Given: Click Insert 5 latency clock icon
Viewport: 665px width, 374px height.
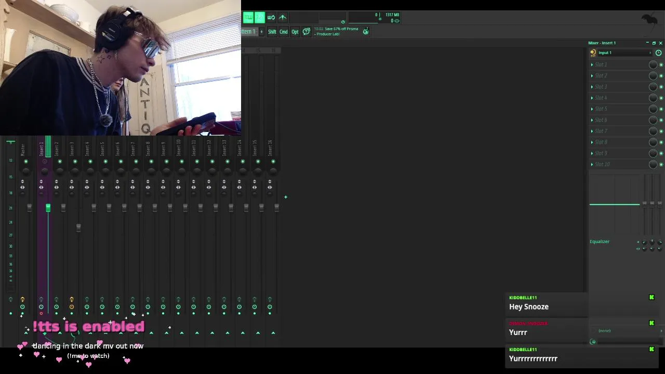Looking at the screenshot, I should pyautogui.click(x=102, y=307).
